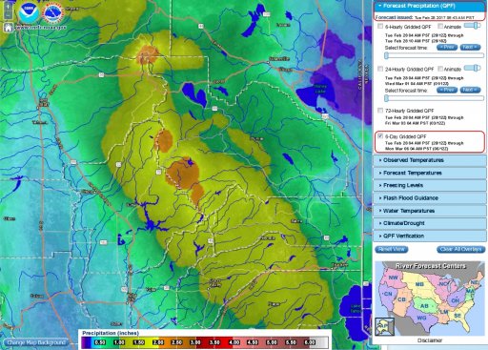Click Next button for 24-Hourly forecast time
488x350 pixels.
470,90
